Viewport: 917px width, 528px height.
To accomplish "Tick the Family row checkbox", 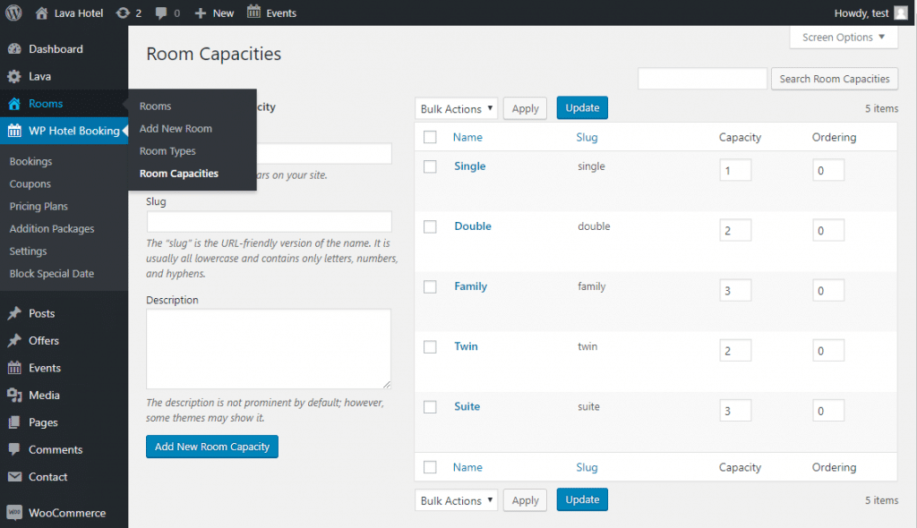I will (430, 287).
